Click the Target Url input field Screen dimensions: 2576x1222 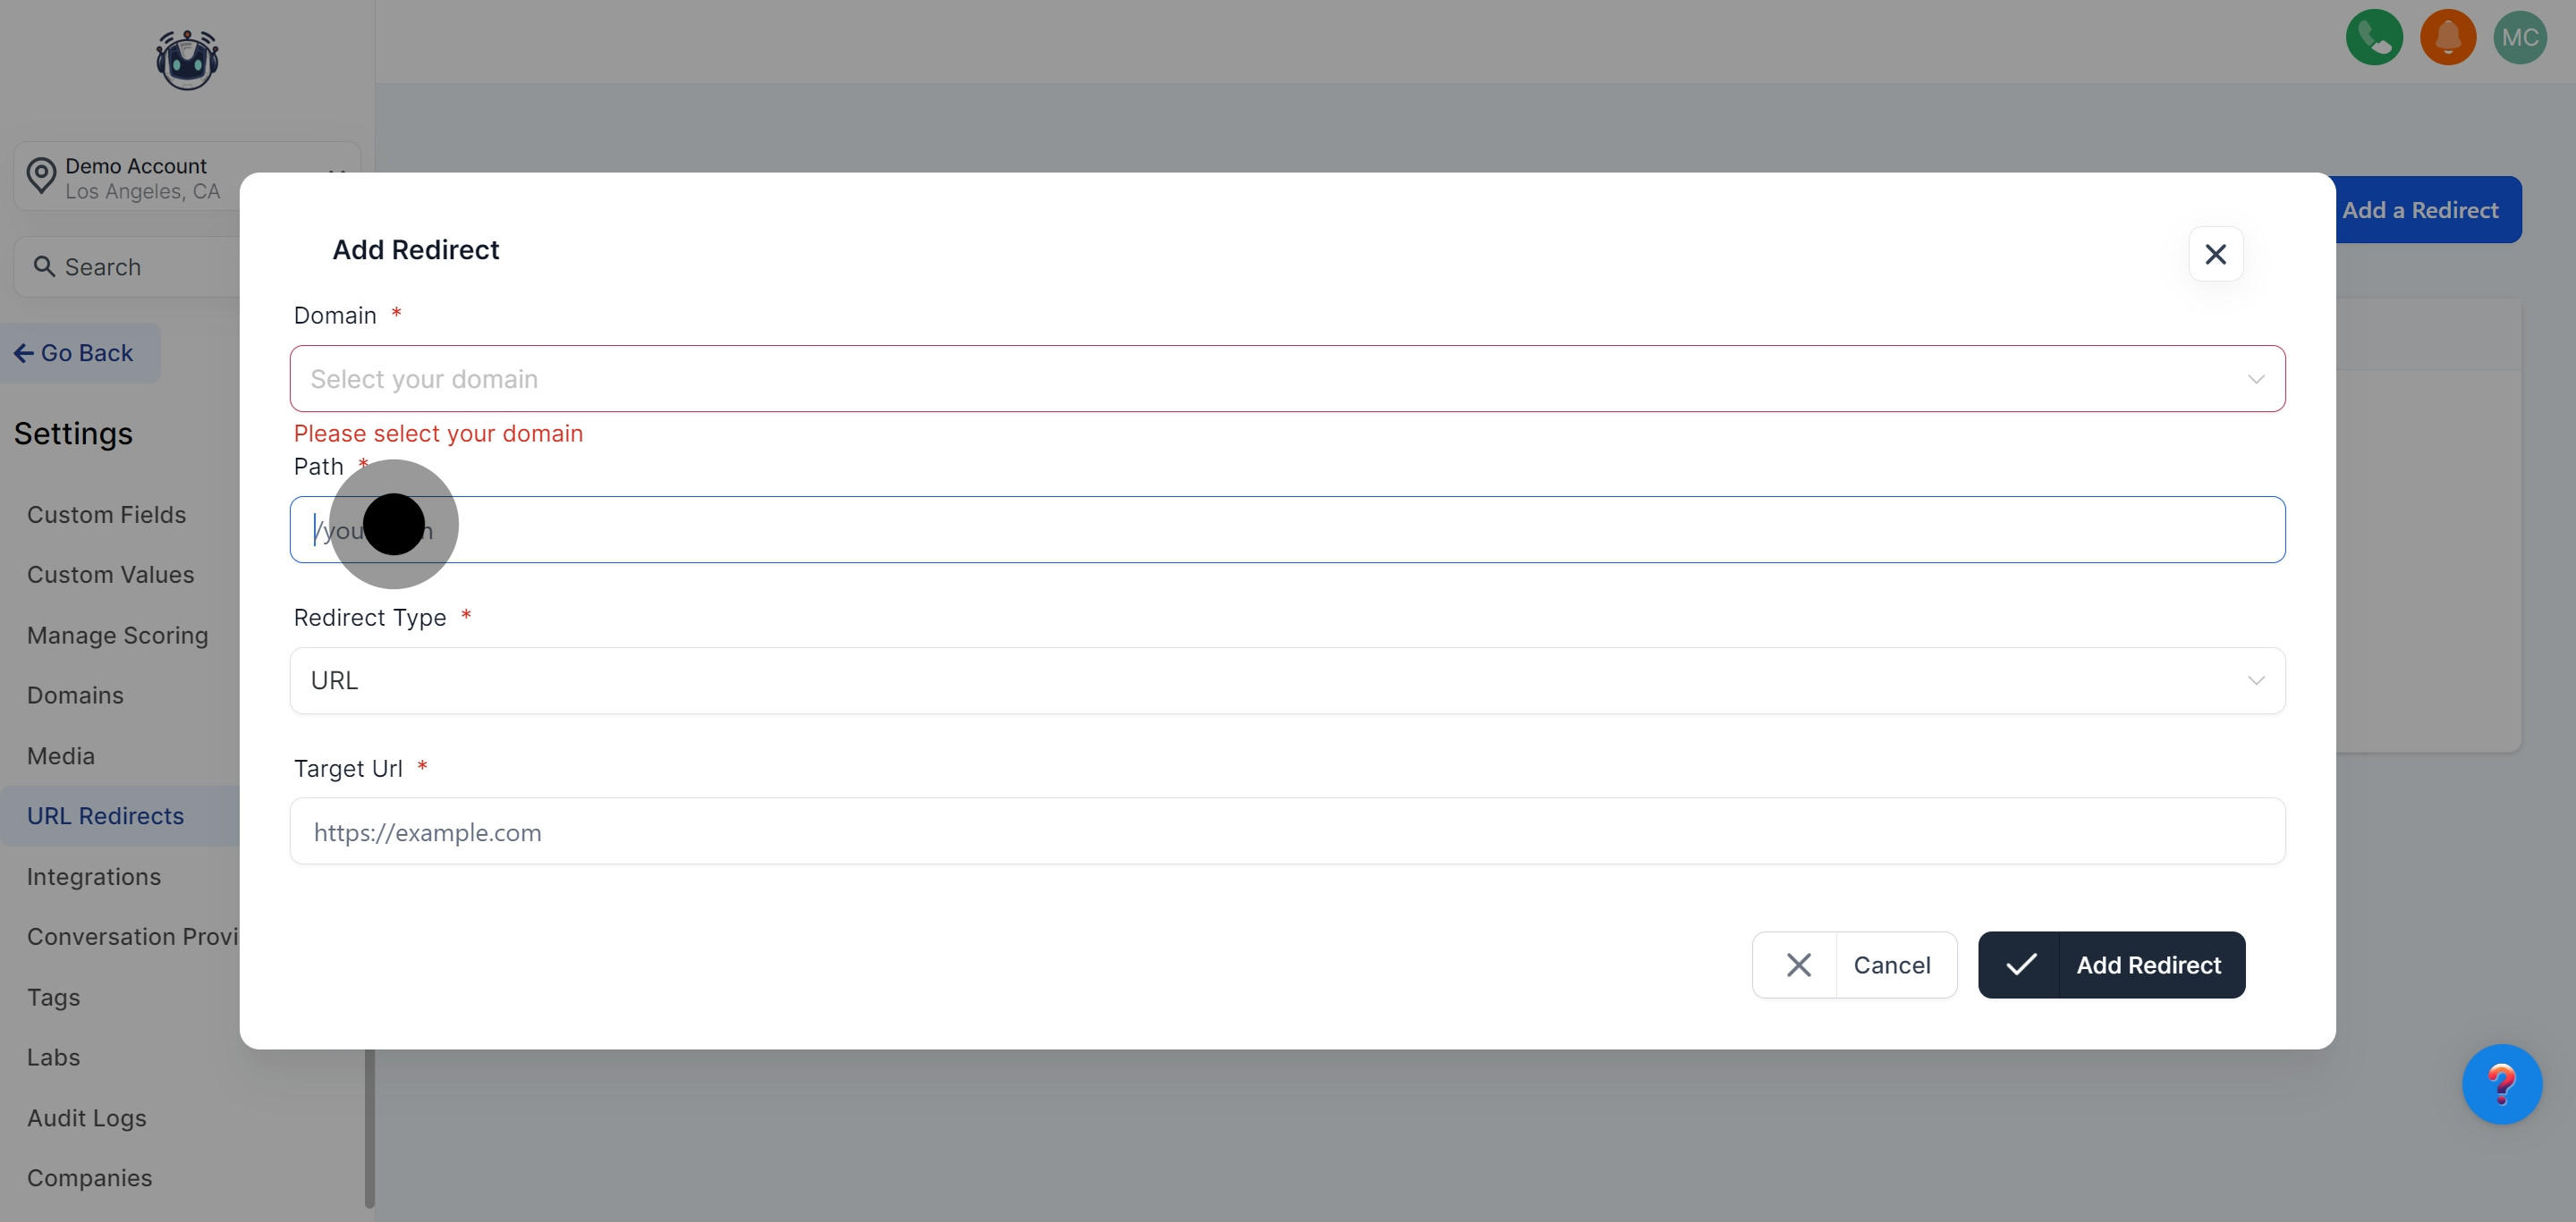tap(1287, 831)
